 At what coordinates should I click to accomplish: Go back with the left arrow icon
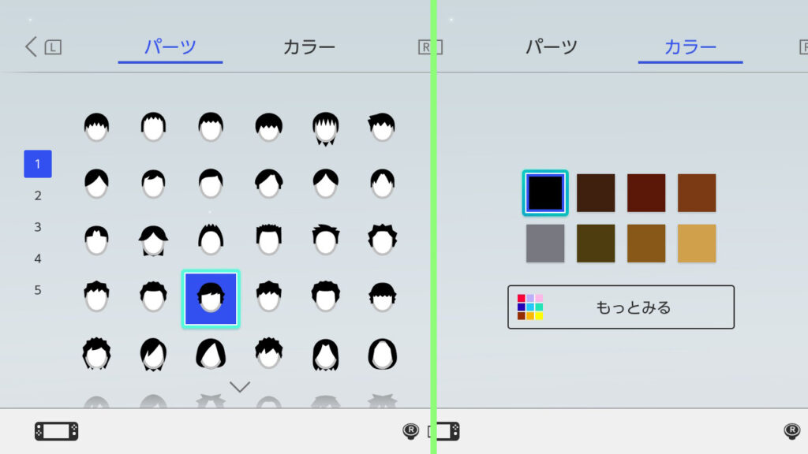[x=31, y=47]
